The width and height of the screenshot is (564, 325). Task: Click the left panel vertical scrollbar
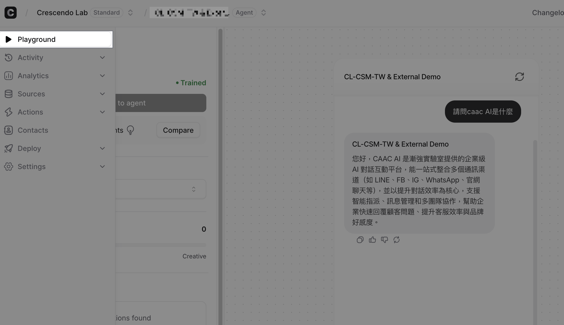(x=220, y=177)
